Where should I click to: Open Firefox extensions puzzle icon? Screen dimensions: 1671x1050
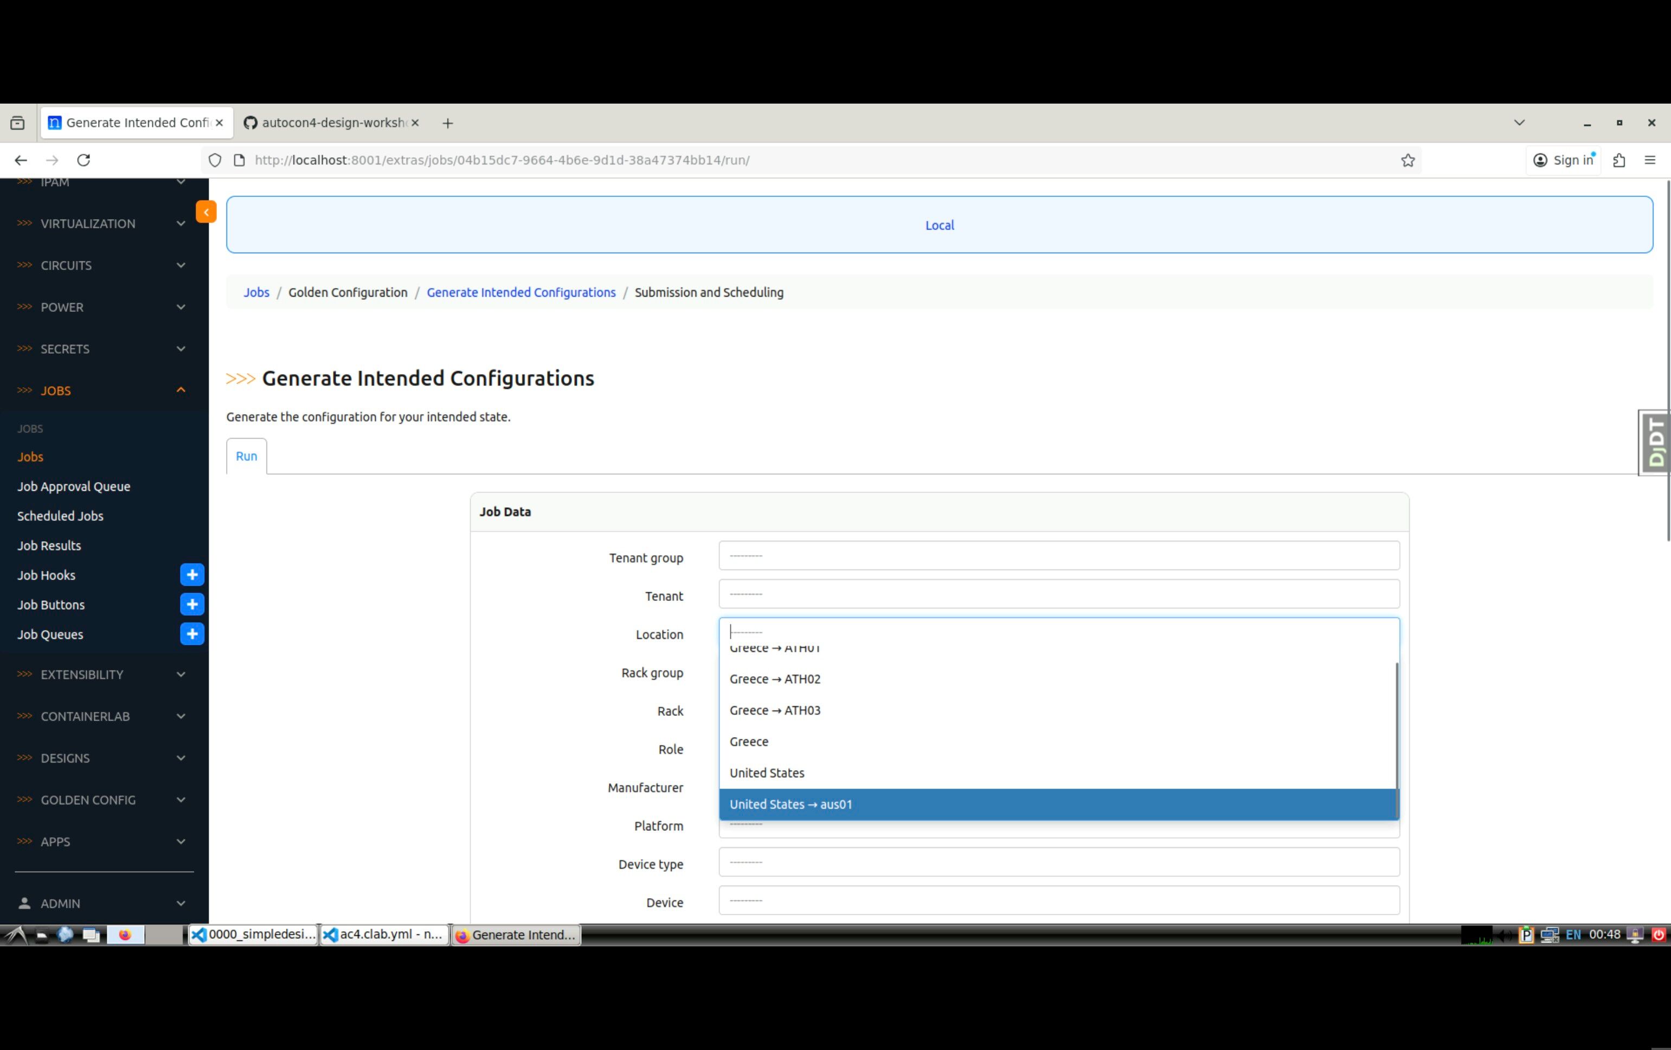[1619, 161]
